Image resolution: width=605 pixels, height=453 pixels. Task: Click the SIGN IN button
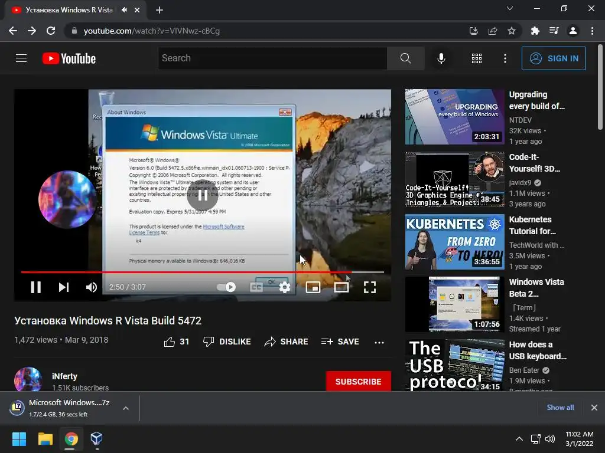pyautogui.click(x=554, y=58)
